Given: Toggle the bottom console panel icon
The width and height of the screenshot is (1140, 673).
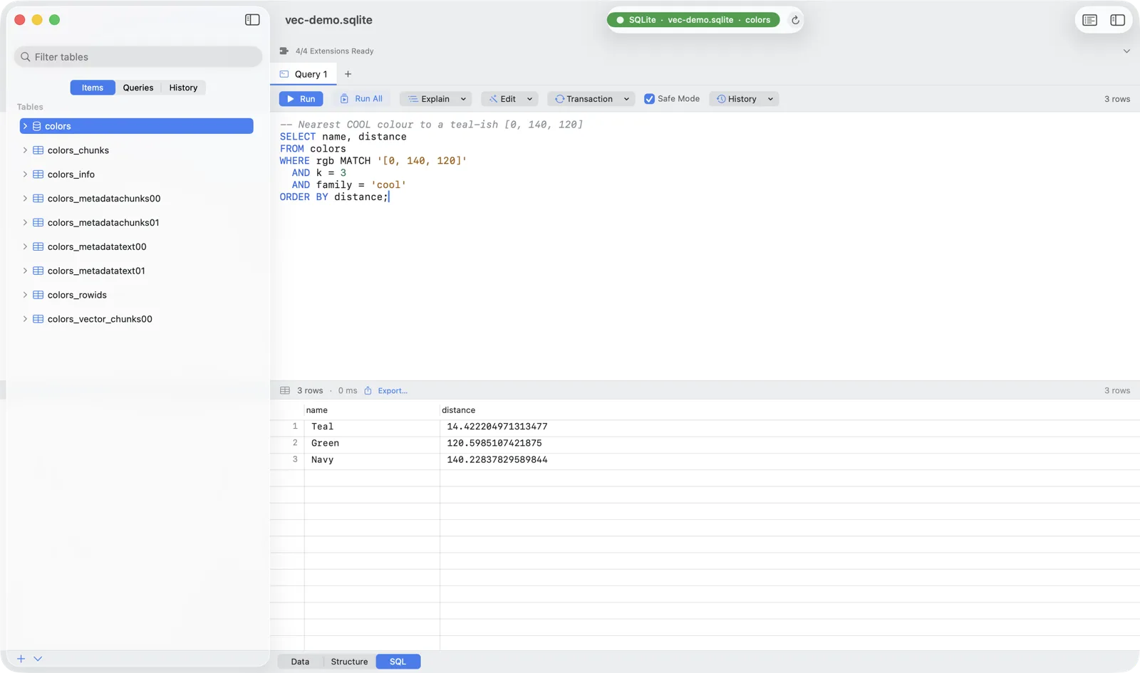Looking at the screenshot, I should pos(1090,20).
